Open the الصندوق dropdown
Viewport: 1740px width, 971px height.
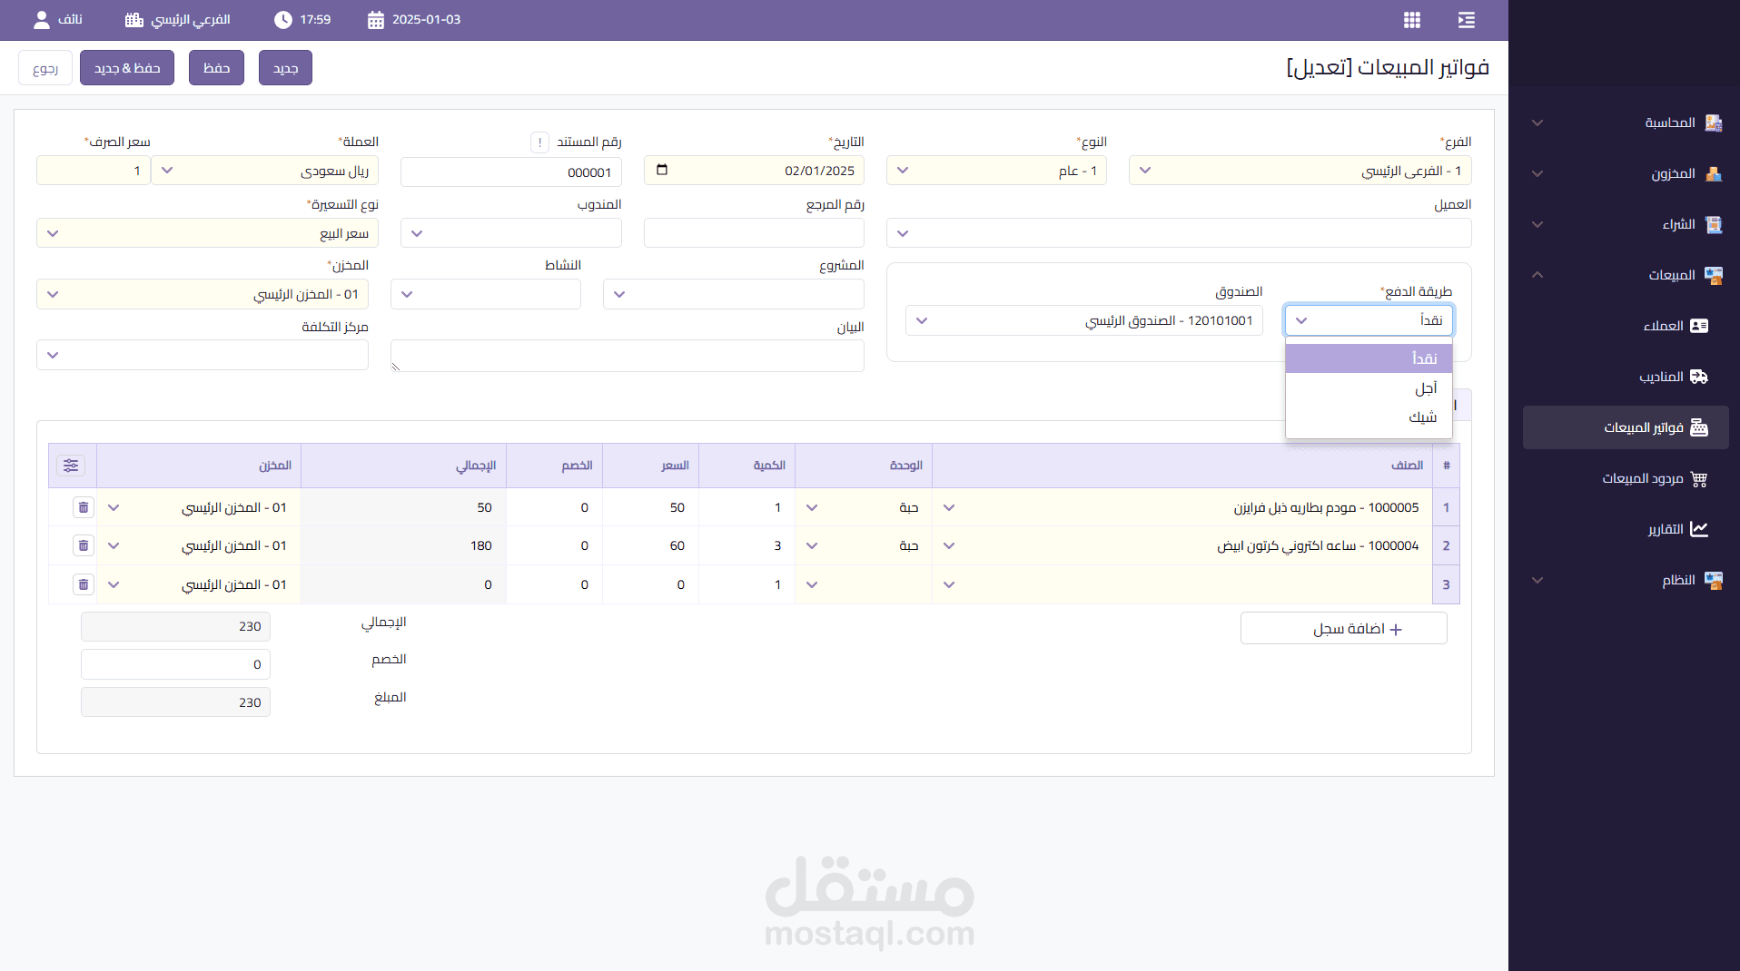click(x=1084, y=320)
